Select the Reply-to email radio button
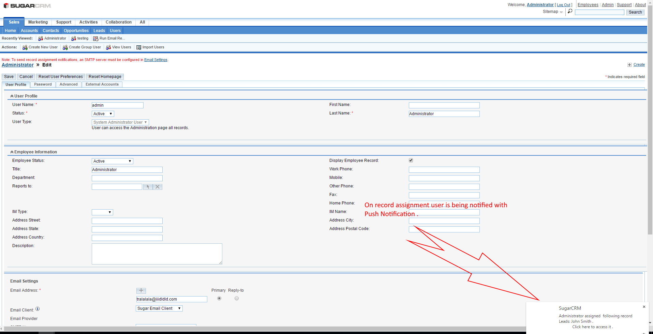Image resolution: width=653 pixels, height=334 pixels. 237,299
